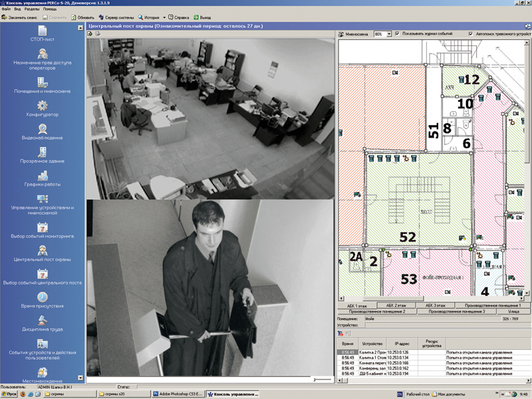This screenshot has width=532, height=399.
Task: Choose Выбор событий мониторинга section
Action: pyautogui.click(x=43, y=230)
